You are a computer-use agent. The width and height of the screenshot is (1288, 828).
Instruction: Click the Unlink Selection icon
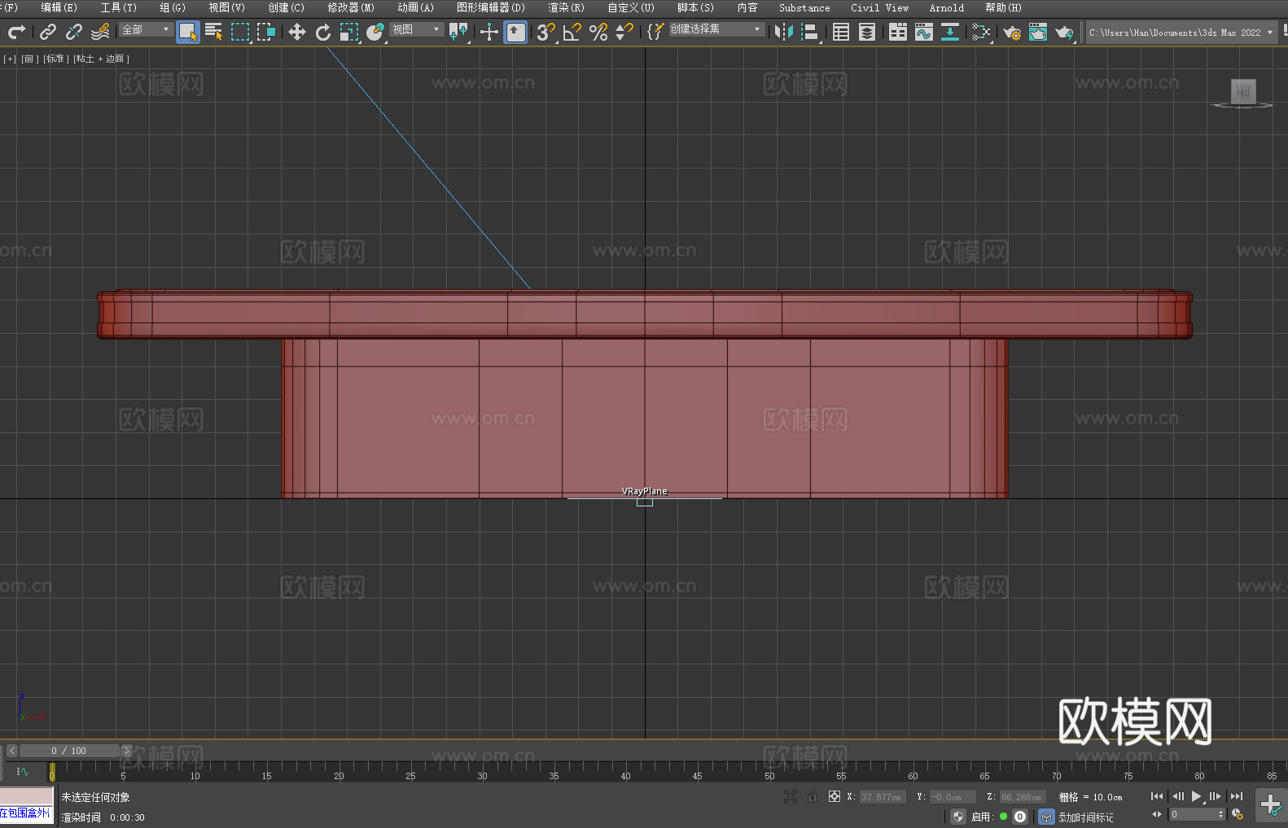(74, 32)
